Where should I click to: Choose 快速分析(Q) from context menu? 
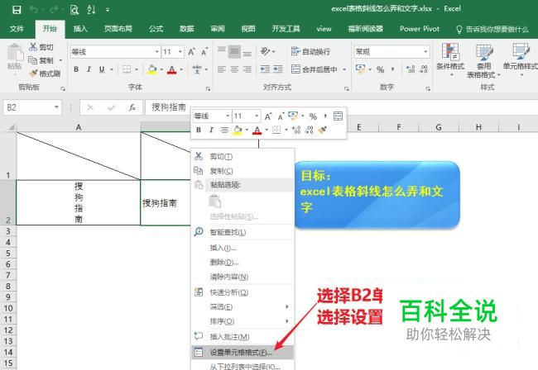point(243,292)
